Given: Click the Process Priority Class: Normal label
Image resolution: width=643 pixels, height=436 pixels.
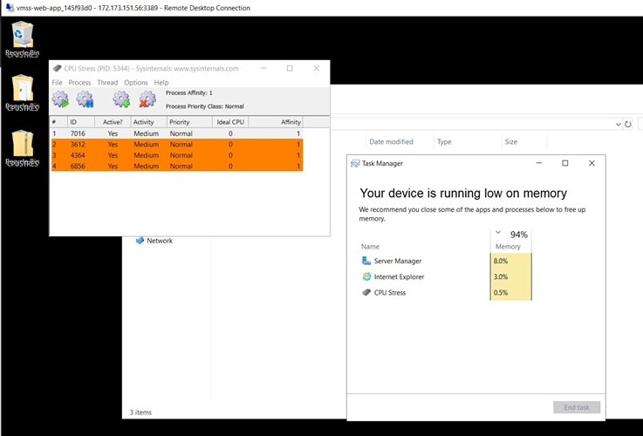Looking at the screenshot, I should [x=205, y=106].
